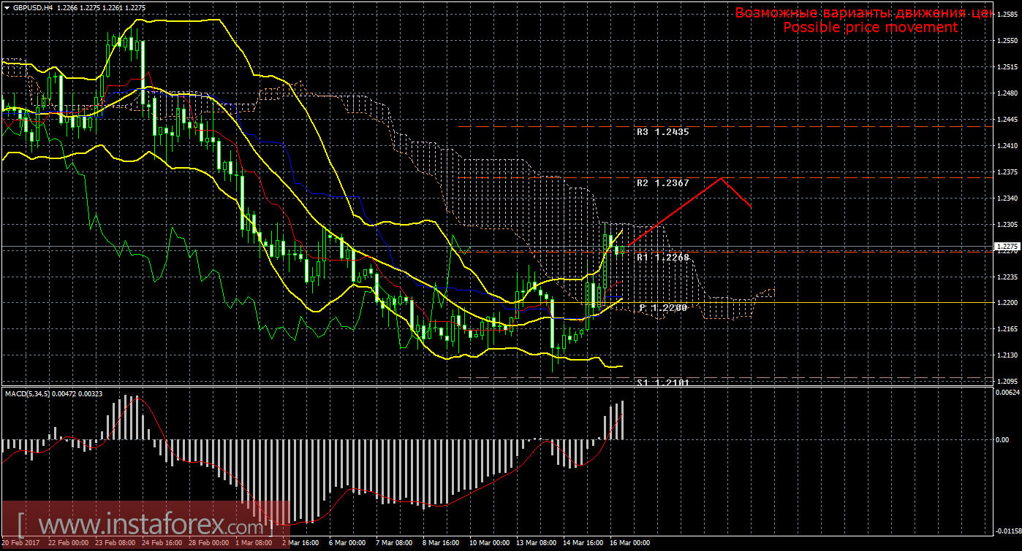Click the 1.2550 value on price scale
The image size is (1022, 551).
pyautogui.click(x=1008, y=41)
